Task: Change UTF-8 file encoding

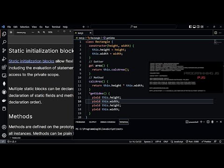Action: click(158, 141)
